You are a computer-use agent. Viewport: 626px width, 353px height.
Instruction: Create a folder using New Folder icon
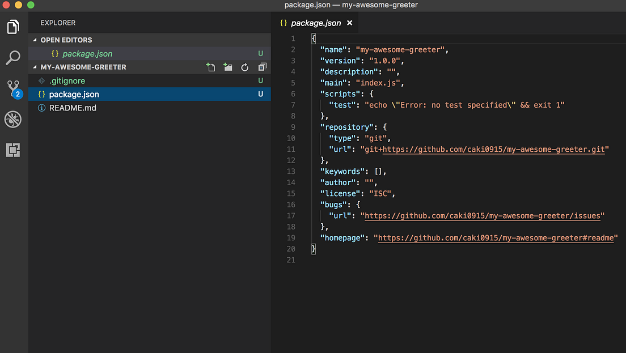tap(227, 67)
